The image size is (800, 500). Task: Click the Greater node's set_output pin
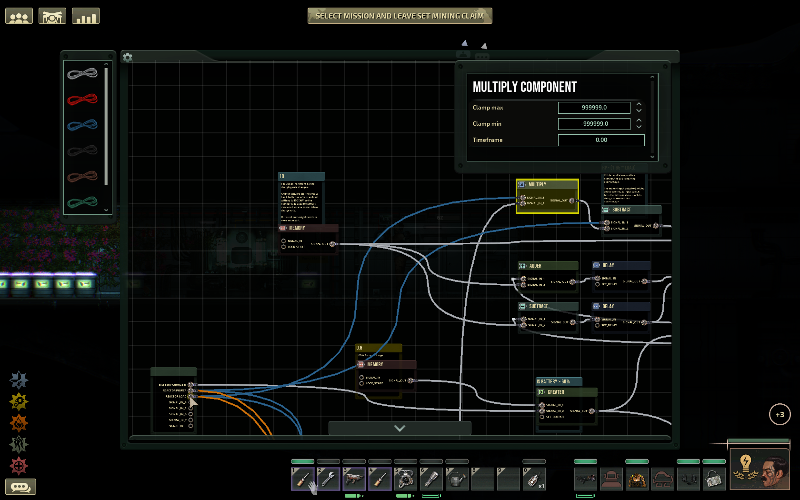pos(542,417)
